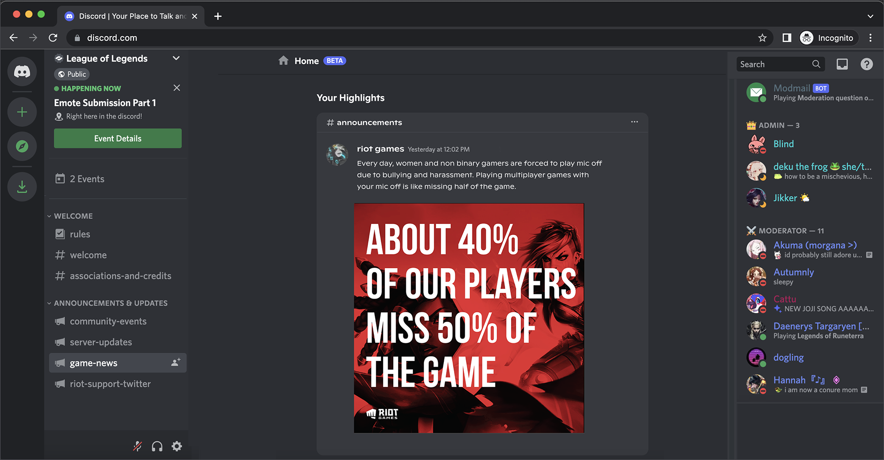Open community-events channel
Screen dimensions: 884x460
[118, 321]
